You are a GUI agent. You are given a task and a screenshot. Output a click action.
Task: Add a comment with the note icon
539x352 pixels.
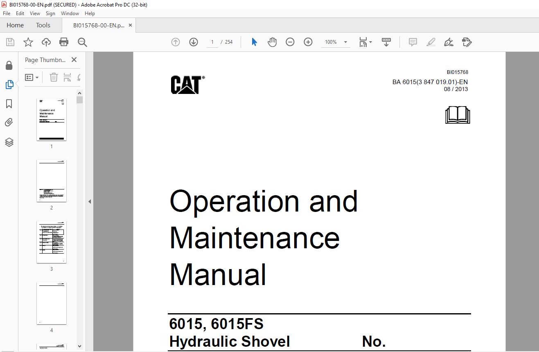413,42
